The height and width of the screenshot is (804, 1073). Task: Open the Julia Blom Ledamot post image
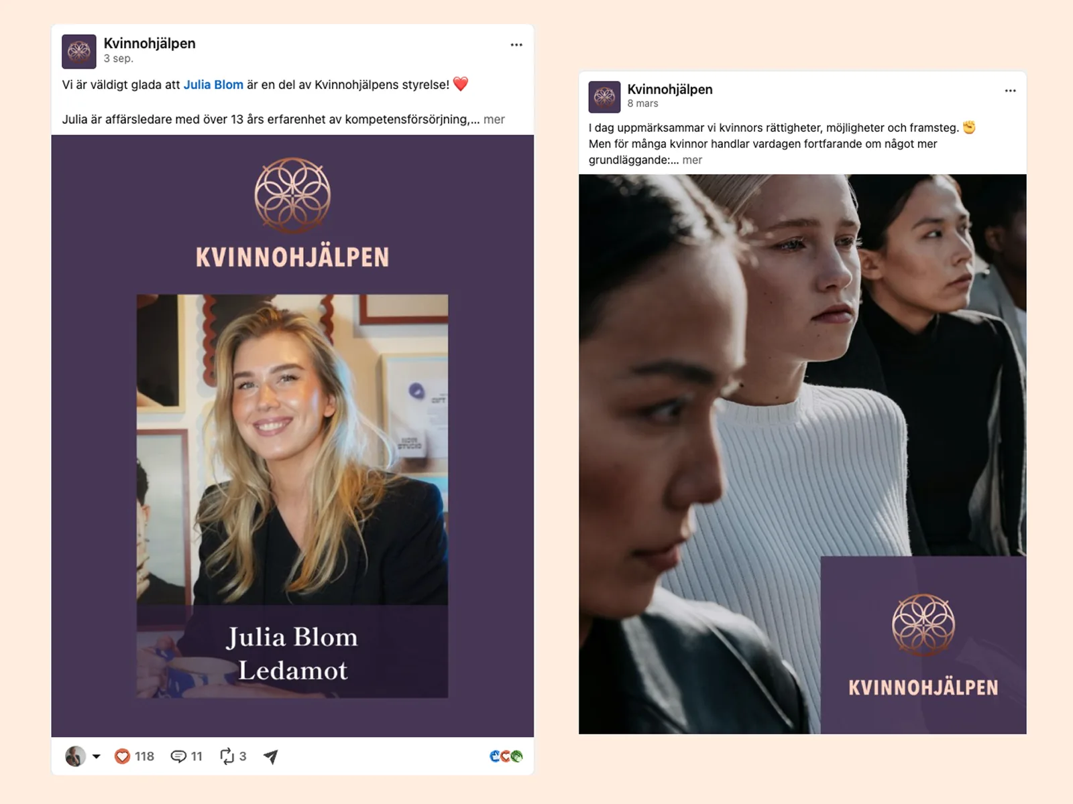[292, 436]
